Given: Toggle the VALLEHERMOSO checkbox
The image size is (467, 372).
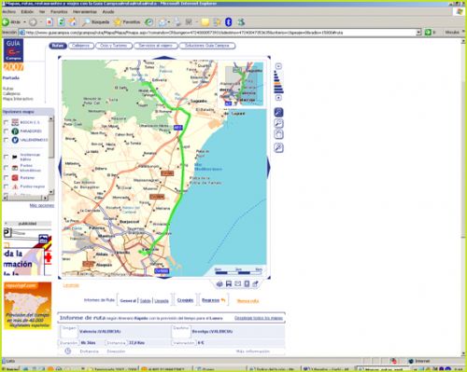Looking at the screenshot, I should click(6, 140).
